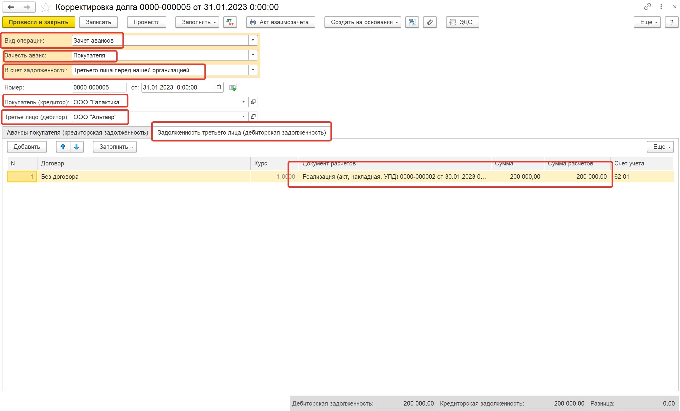Select Курс cell 1,0000
The width and height of the screenshot is (680, 411).
[x=275, y=177]
